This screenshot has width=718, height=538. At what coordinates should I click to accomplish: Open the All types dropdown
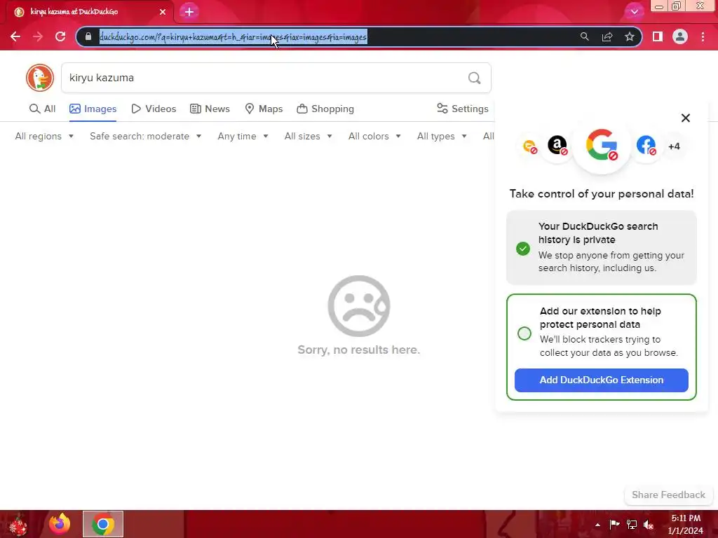click(442, 137)
